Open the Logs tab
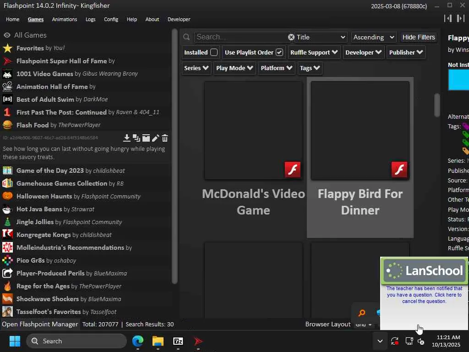Image resolution: width=469 pixels, height=352 pixels. coord(90,19)
